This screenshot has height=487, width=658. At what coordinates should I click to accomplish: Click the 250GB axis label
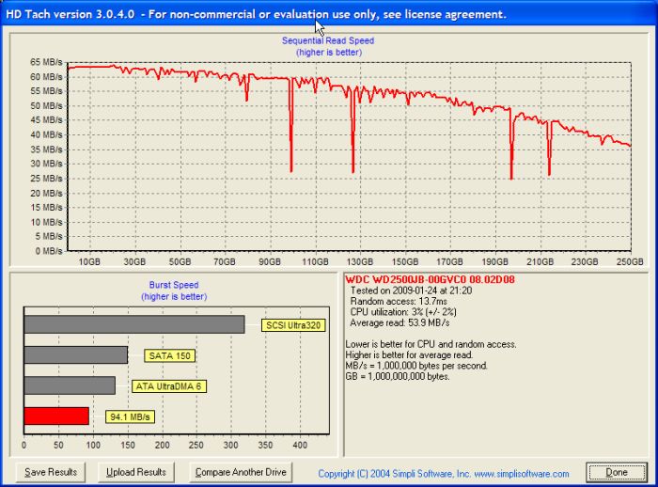coord(629,262)
